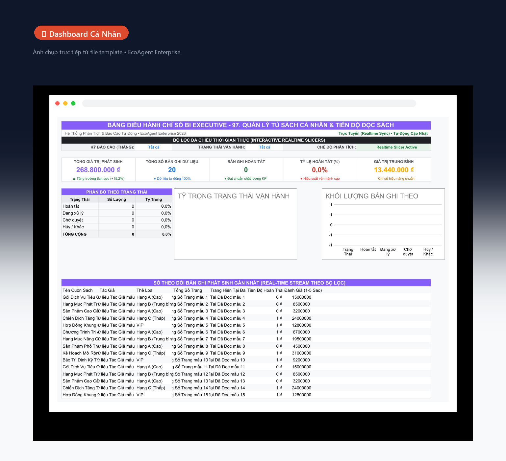506x461 pixels.
Task: Click the green window maximize dot
Action: [73, 103]
